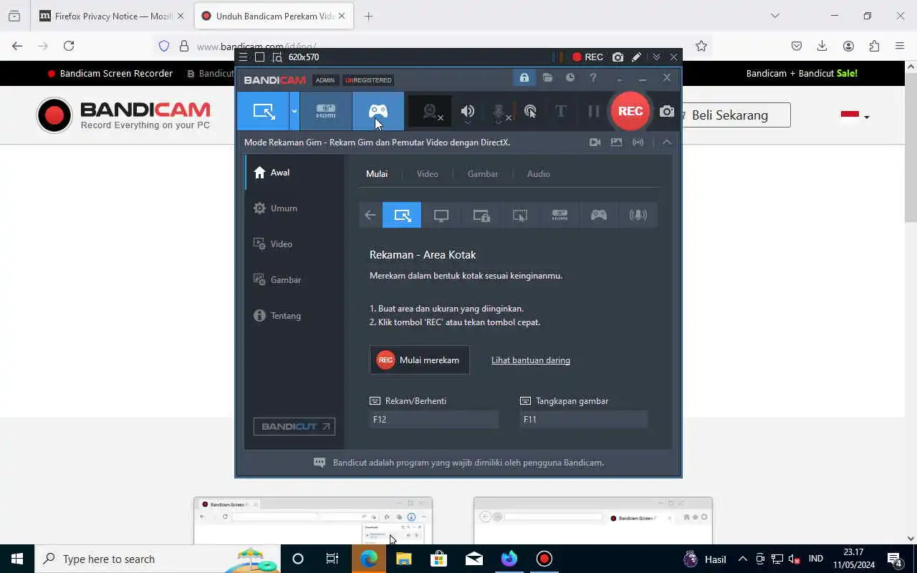The image size is (917, 573).
Task: Select rectangle area mode in mode row
Action: [x=402, y=215]
